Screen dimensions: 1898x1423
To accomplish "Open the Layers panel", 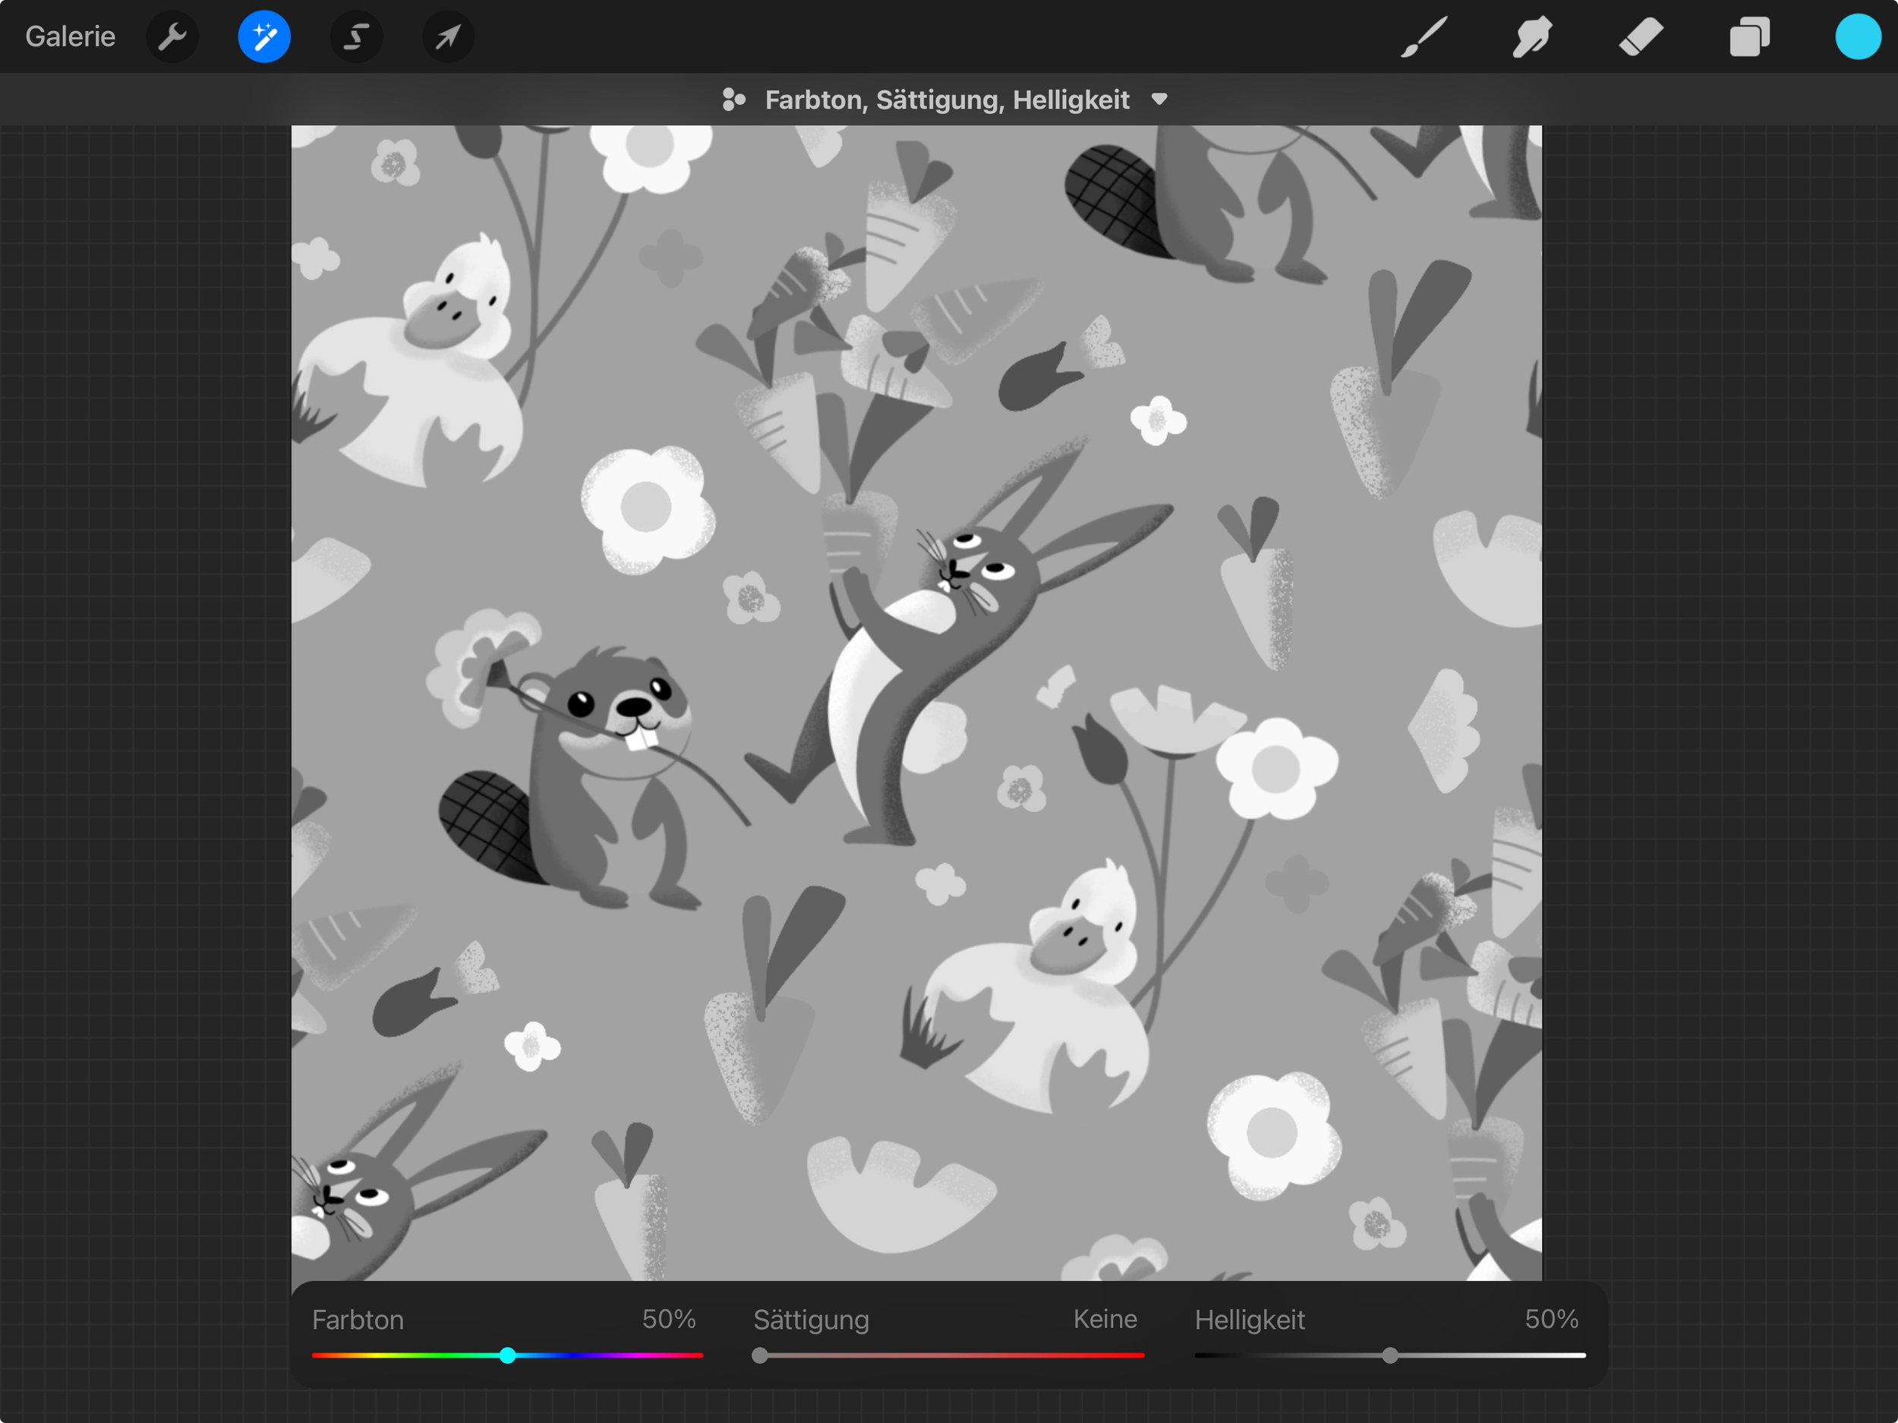I will (1749, 37).
